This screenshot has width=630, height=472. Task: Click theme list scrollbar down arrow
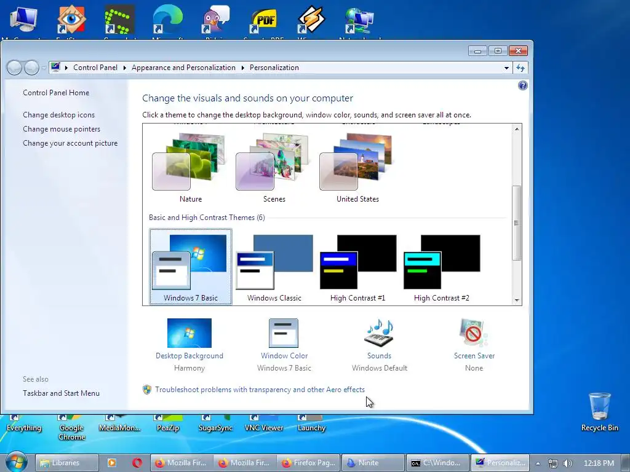pyautogui.click(x=517, y=300)
